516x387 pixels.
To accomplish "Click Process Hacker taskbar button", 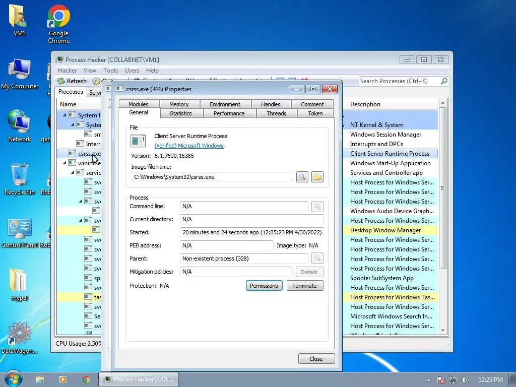I will tap(139, 379).
